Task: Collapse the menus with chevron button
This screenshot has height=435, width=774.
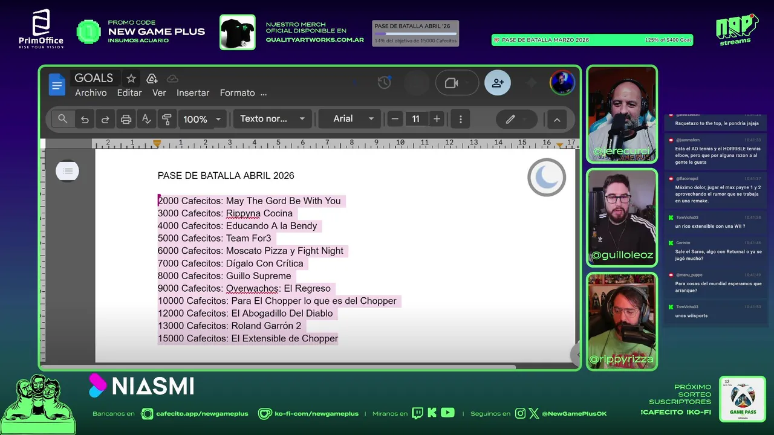Action: pyautogui.click(x=557, y=120)
